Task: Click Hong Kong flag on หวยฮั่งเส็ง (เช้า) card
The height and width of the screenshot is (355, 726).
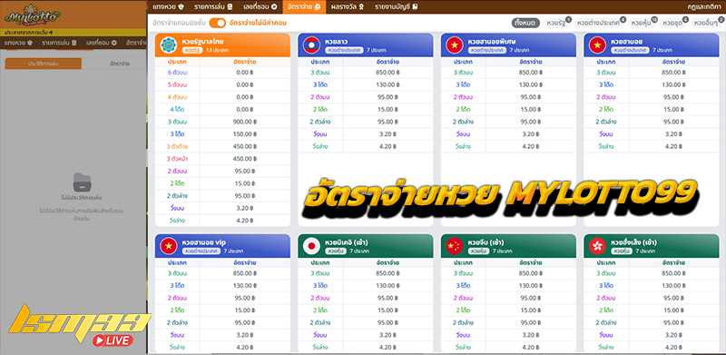Action: pos(597,246)
